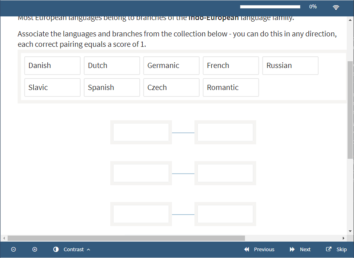Viewport: 354px width, 258px height.
Task: Click the half-circle contrast icon
Action: click(56, 249)
